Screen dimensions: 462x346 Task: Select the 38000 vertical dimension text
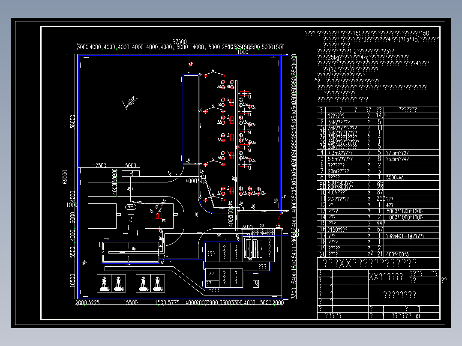pyautogui.click(x=72, y=122)
